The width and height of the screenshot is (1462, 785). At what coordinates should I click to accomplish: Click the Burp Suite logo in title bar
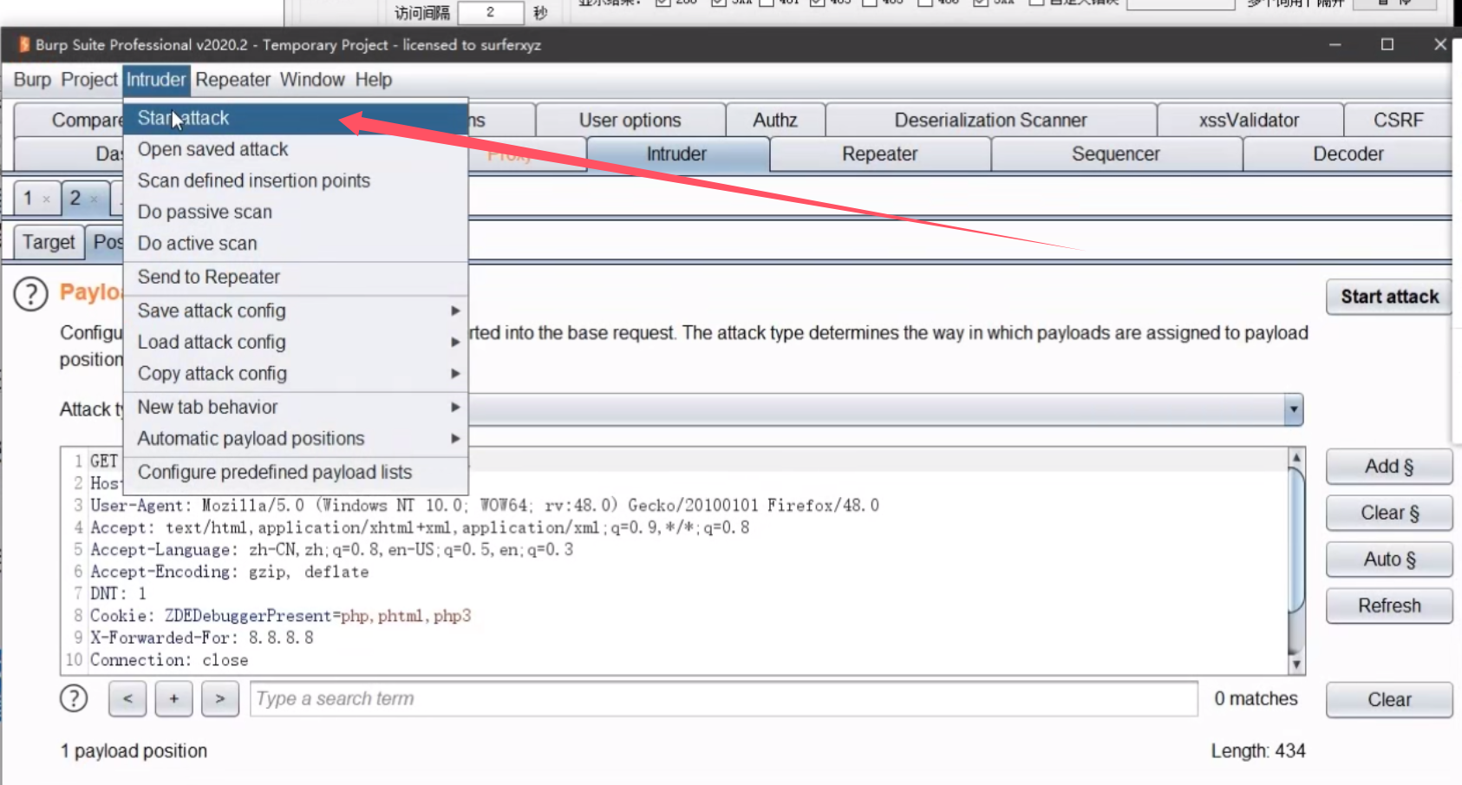(23, 44)
